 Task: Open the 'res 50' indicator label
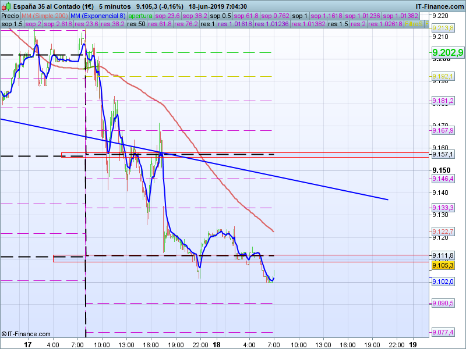coord(136,24)
